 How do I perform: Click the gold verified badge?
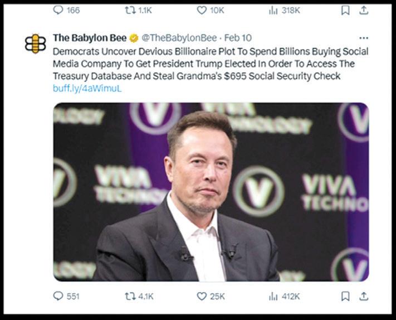click(134, 38)
